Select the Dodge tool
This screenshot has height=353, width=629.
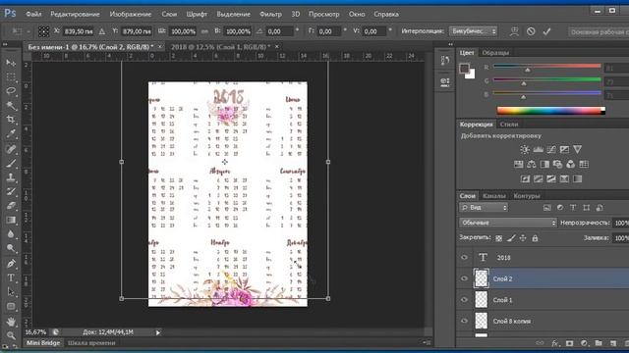[11, 248]
